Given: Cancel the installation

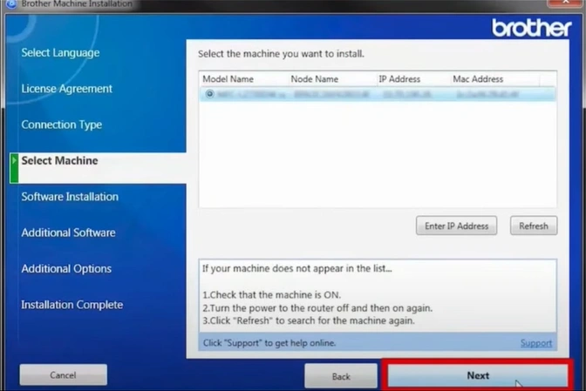Looking at the screenshot, I should (63, 375).
